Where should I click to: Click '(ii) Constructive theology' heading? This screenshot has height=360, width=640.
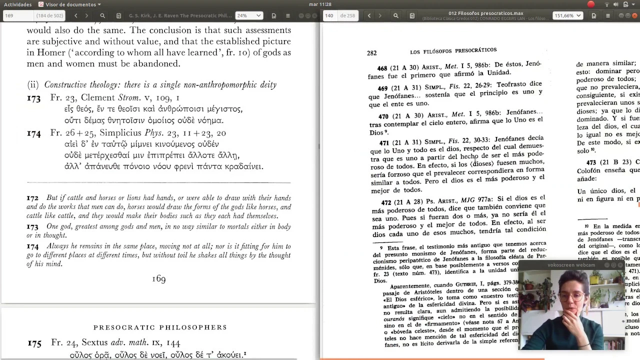point(151,84)
